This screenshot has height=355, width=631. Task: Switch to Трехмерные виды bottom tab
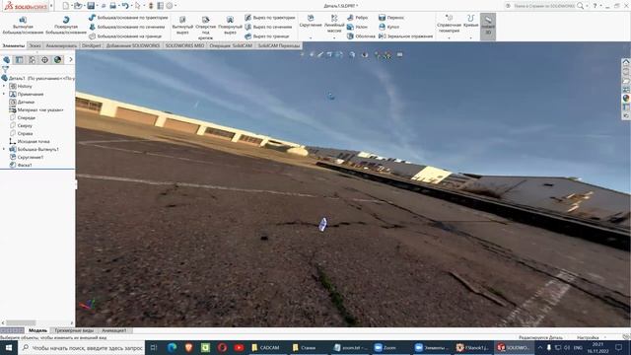coord(74,330)
